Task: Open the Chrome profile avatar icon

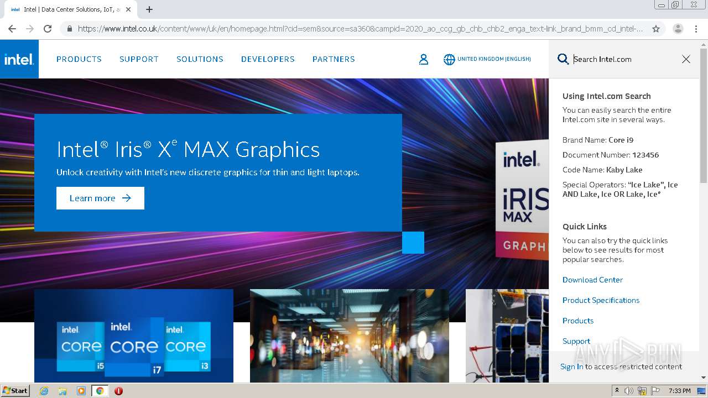Action: click(x=678, y=29)
